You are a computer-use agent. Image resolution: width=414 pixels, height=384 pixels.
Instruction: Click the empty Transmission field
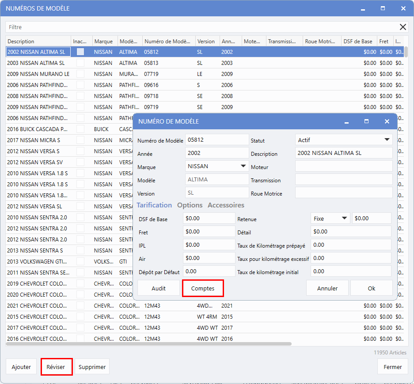343,179
